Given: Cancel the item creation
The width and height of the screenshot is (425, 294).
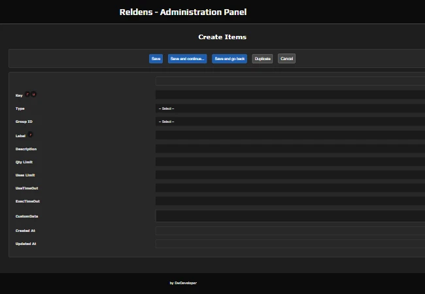Looking at the screenshot, I should click(286, 59).
